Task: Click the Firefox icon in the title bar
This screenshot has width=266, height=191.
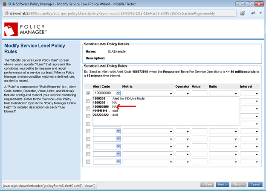Action: coord(5,4)
